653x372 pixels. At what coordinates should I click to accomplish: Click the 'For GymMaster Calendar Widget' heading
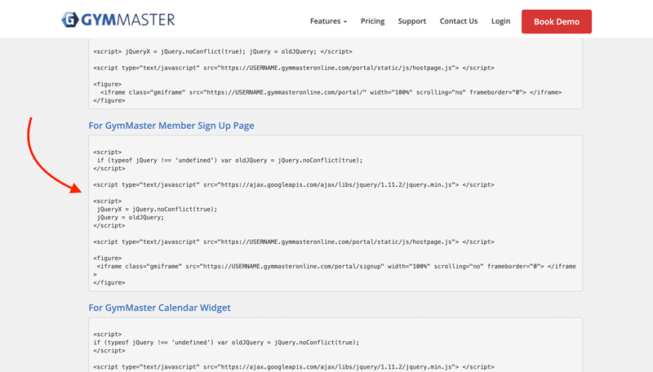pos(159,308)
